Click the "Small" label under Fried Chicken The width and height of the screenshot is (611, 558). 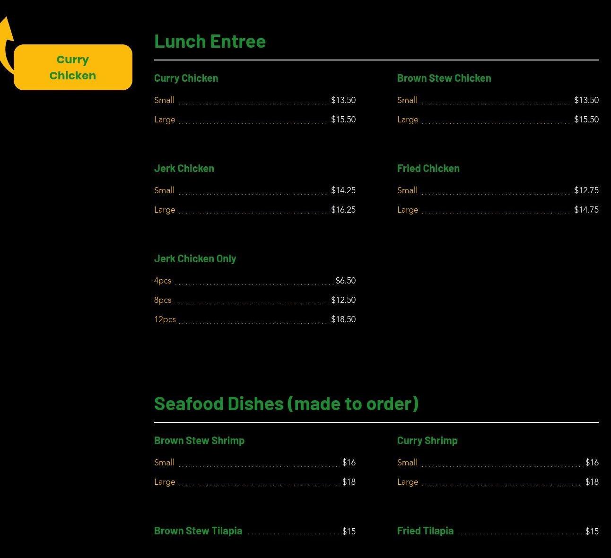coord(407,190)
